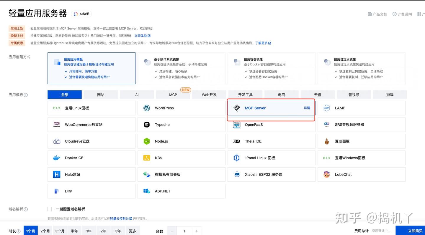Set duration to 1年
Viewport: 425px width, 235px height.
click(x=89, y=231)
